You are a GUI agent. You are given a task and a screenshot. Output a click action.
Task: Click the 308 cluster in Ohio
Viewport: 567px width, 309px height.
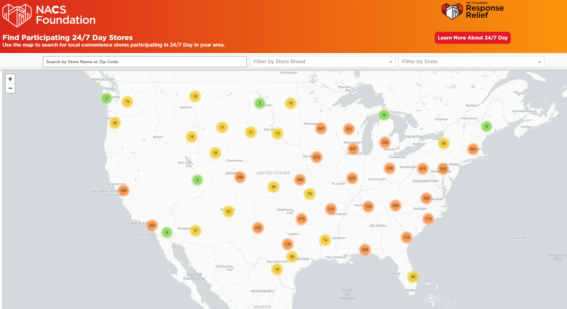tap(390, 168)
